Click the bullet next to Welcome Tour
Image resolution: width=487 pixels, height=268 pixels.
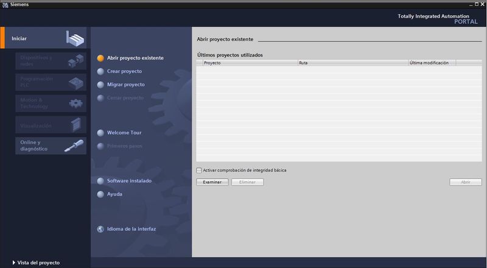tap(100, 133)
